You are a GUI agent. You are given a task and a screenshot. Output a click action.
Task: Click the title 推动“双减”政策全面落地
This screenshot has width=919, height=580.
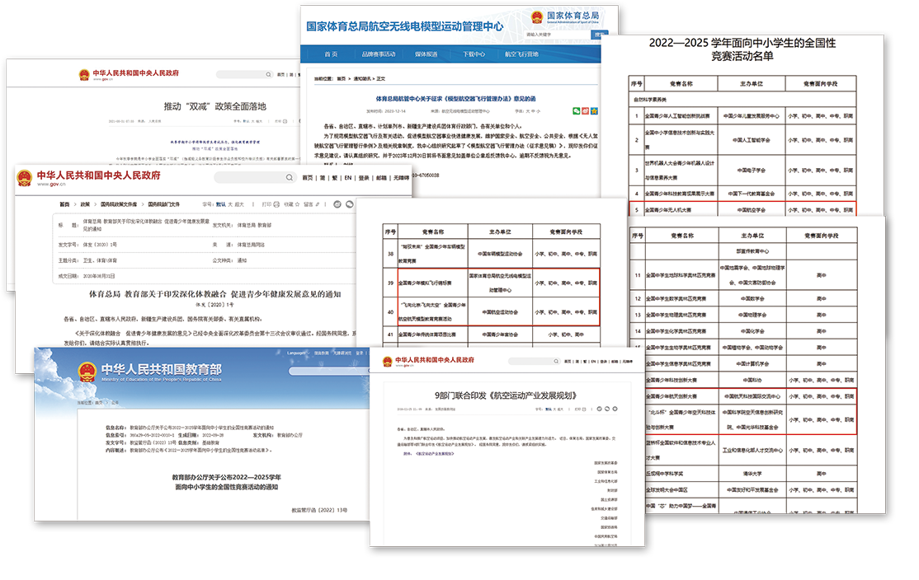click(x=215, y=106)
